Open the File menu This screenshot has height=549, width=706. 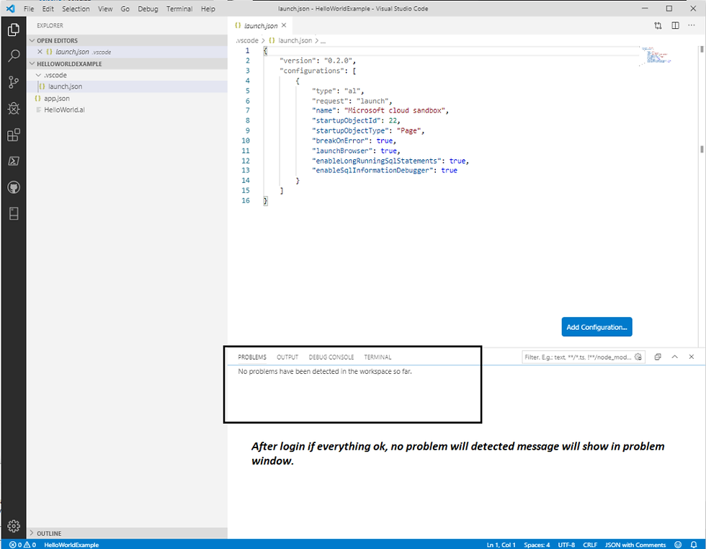point(29,9)
